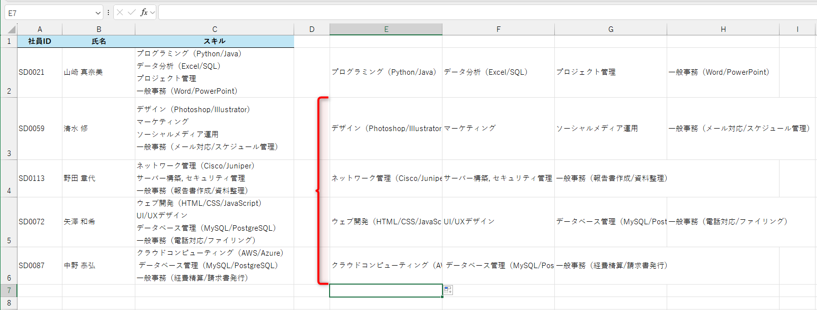The width and height of the screenshot is (817, 310).
Task: Select column G header
Action: pos(611,29)
